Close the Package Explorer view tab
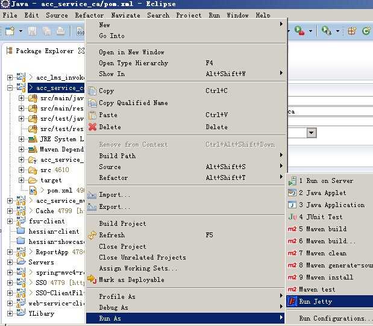Screen dimensions: 373x326 [x=81, y=51]
